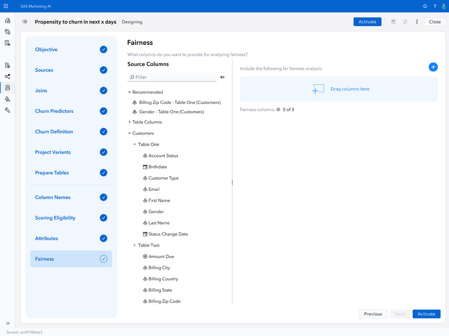Click the add-all columns icon beside Filter

pos(222,77)
